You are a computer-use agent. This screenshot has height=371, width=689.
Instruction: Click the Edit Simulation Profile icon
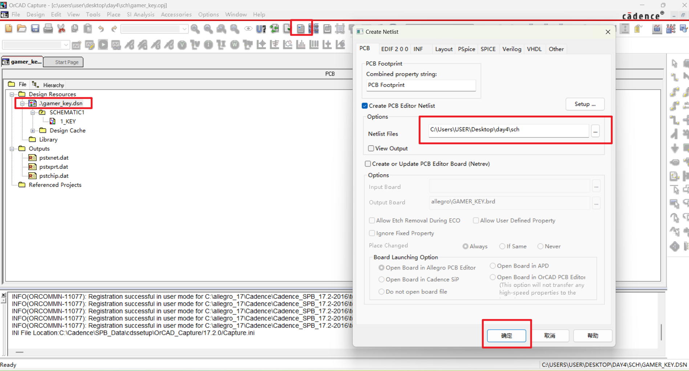[90, 45]
